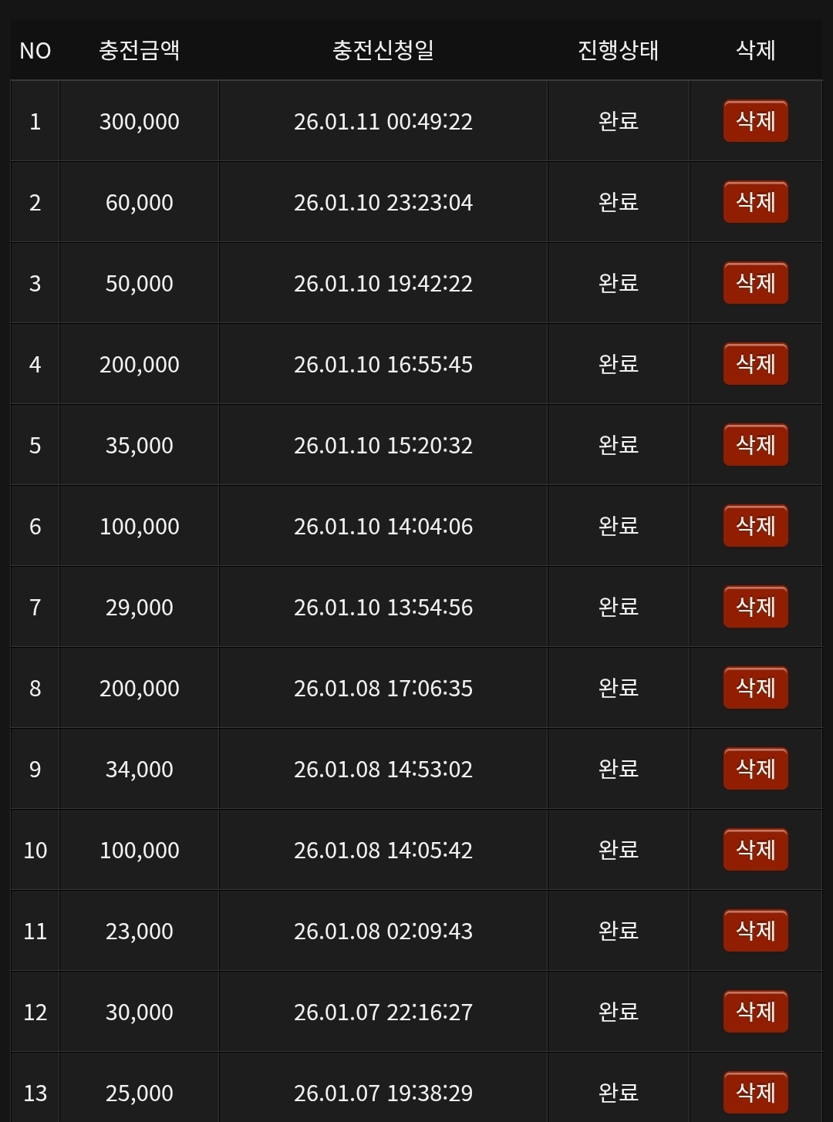Remove the 25,000 charge in row 13

pos(755,1092)
